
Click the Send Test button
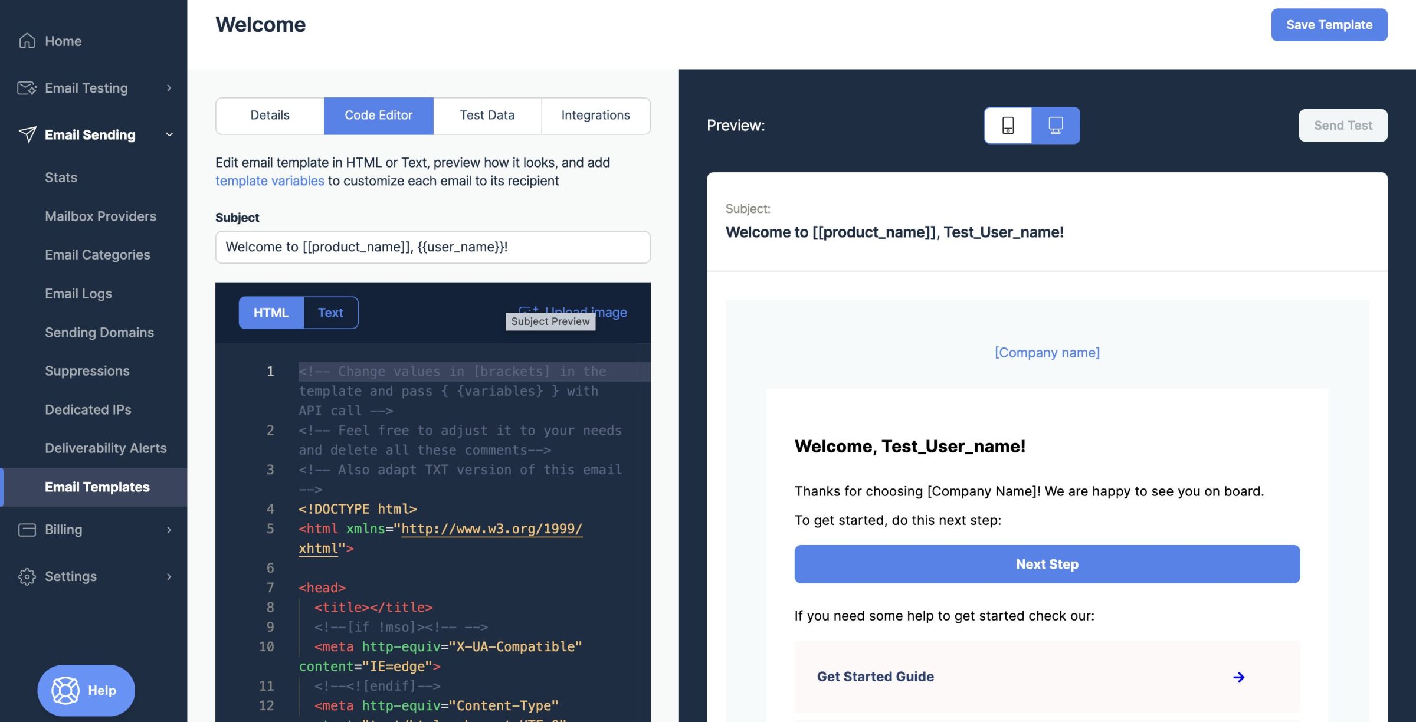point(1343,124)
